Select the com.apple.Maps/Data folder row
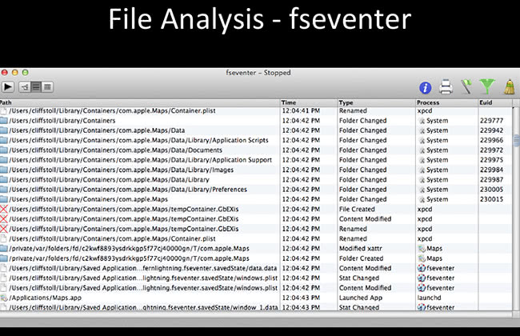The image size is (520, 336). [x=256, y=130]
